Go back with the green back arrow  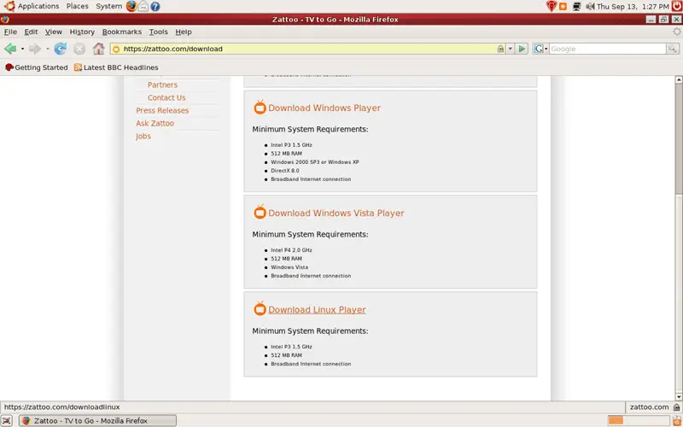(10, 49)
